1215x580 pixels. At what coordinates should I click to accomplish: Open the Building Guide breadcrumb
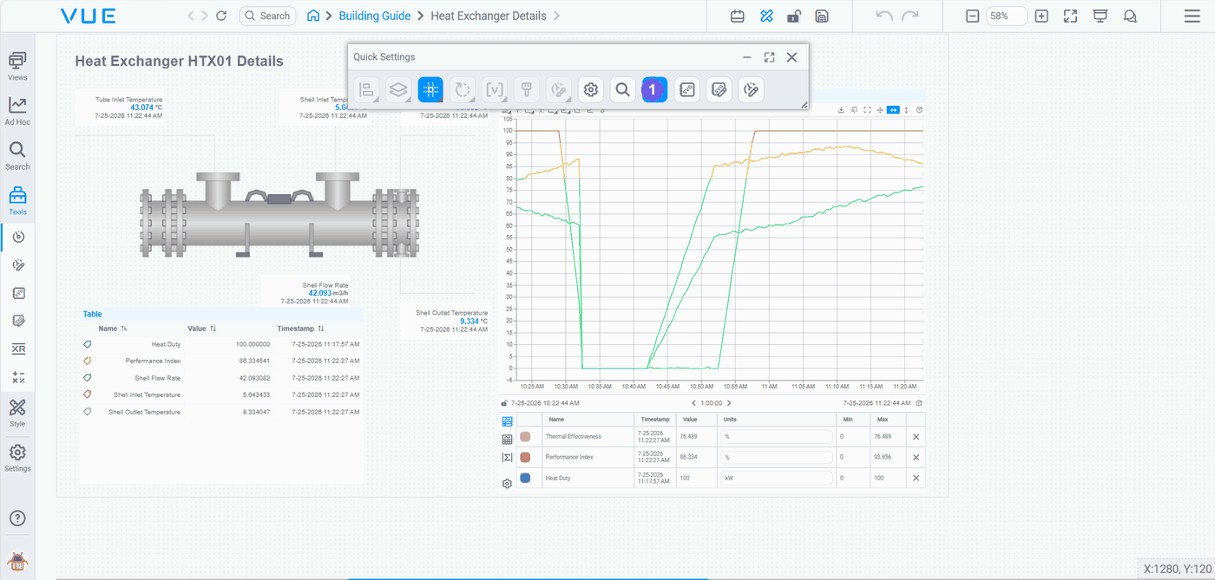[375, 16]
